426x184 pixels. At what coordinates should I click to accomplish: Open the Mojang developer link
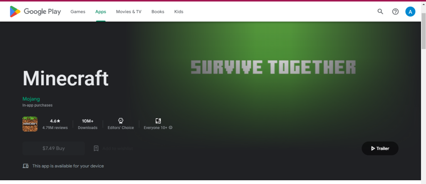31,99
